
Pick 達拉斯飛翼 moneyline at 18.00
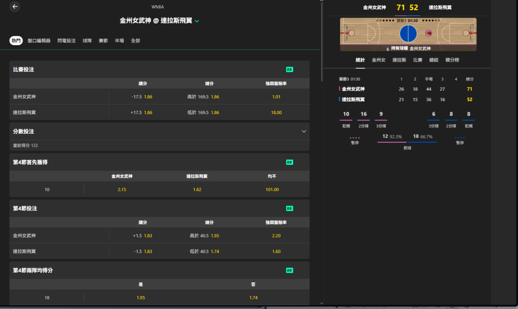tap(276, 112)
